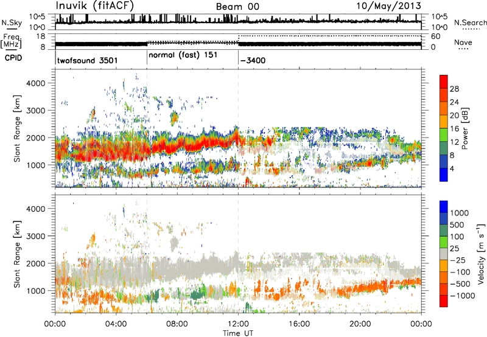Click the '3000' tick on velocity panel axis

(x=35, y=236)
